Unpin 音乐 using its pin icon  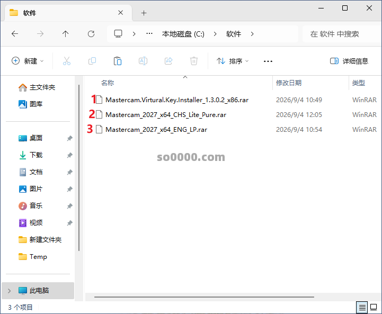70,206
